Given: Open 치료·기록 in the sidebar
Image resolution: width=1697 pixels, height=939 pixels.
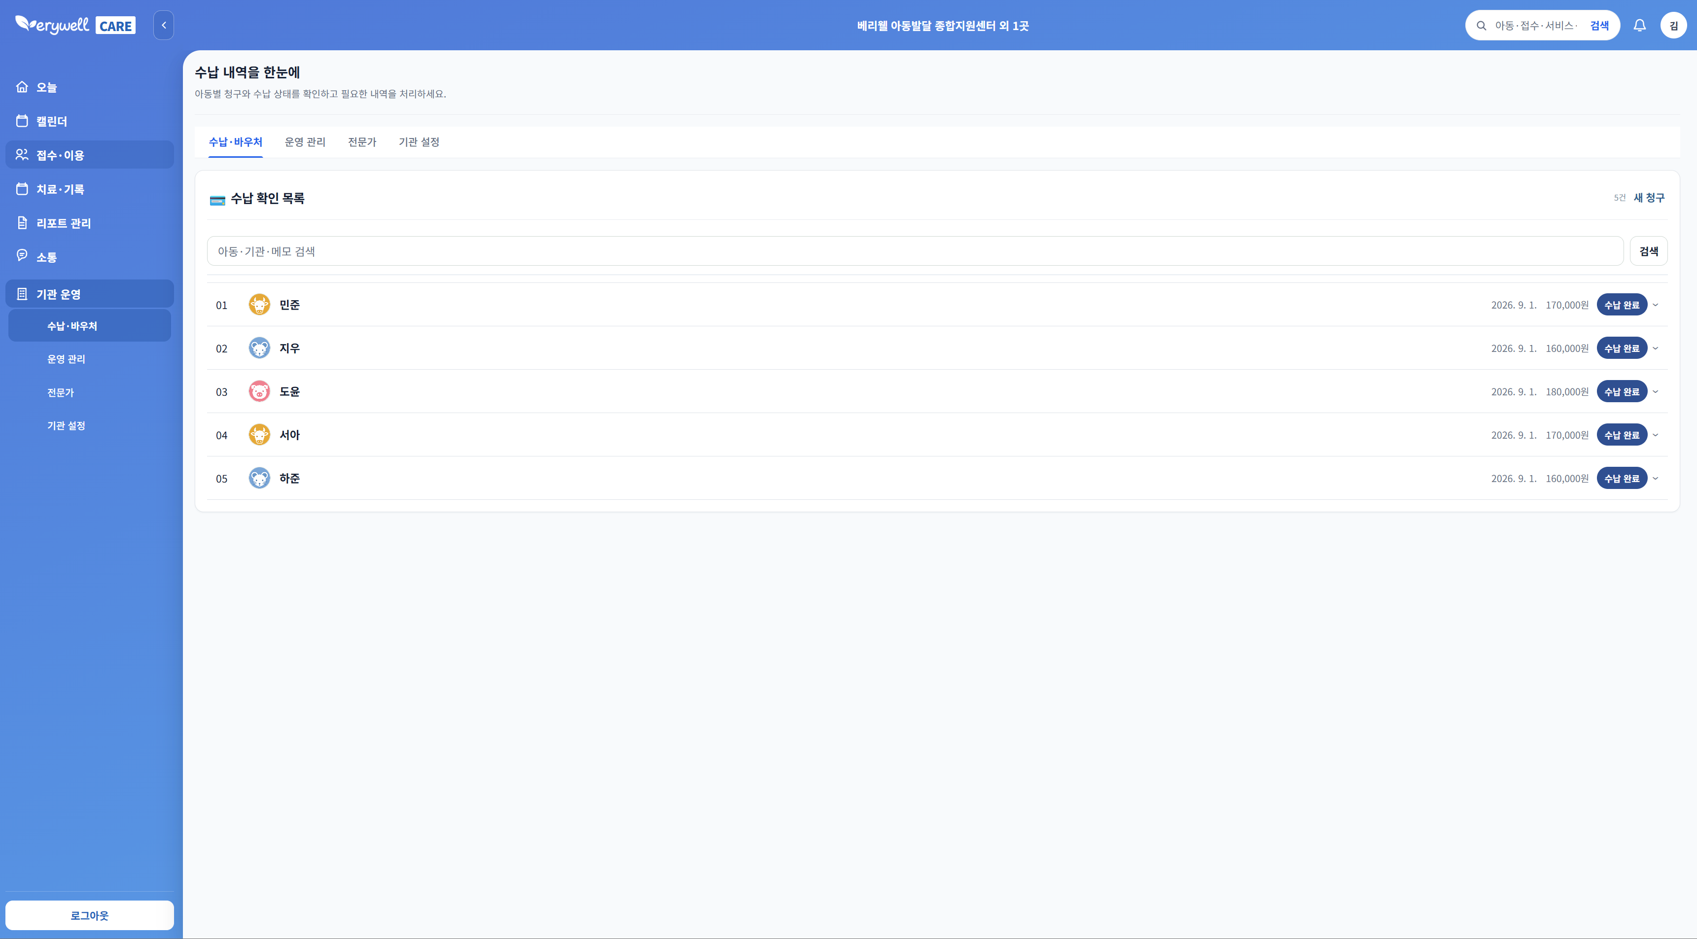Looking at the screenshot, I should coord(90,189).
